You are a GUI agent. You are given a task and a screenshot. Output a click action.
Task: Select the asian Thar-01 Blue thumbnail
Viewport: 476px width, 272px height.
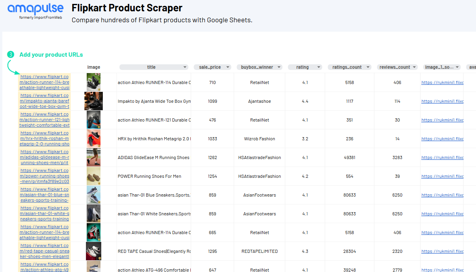93,195
